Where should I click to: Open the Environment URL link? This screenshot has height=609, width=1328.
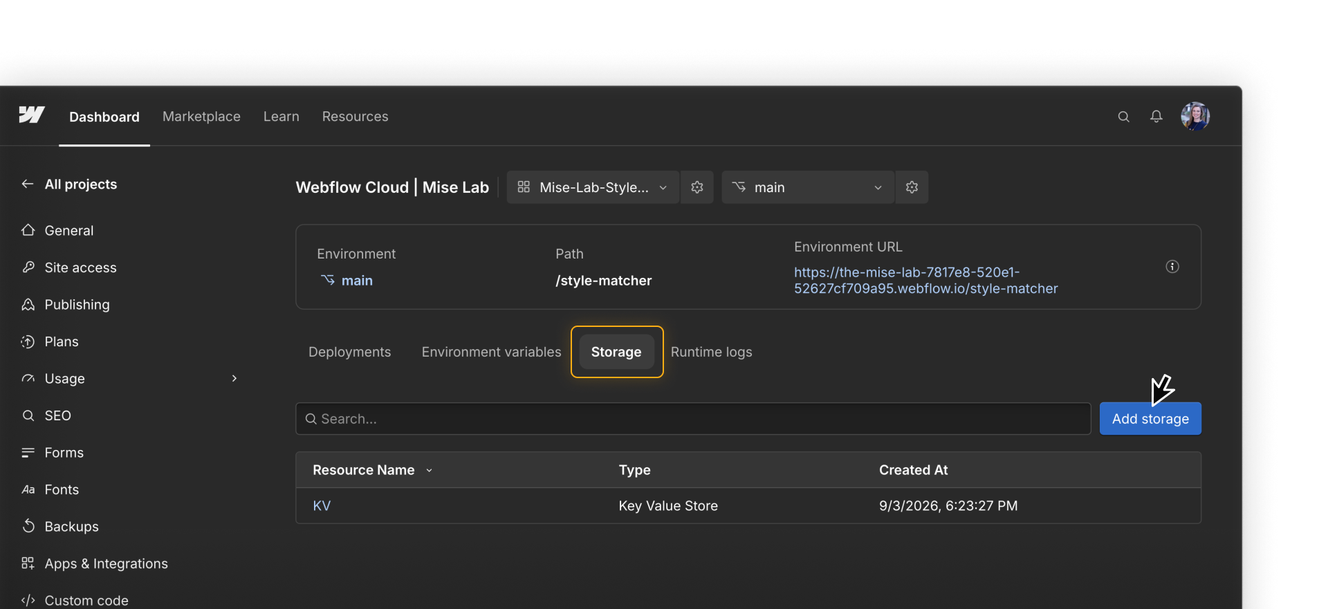(x=925, y=281)
